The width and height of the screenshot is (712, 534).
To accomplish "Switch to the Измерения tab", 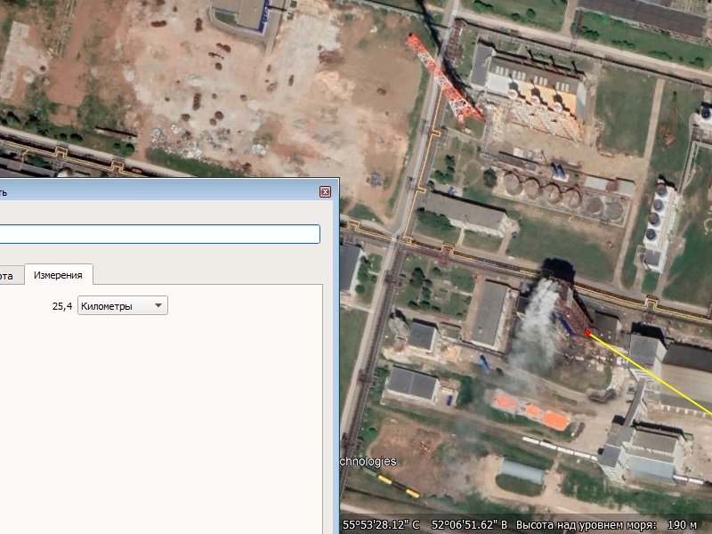I will coord(58,275).
